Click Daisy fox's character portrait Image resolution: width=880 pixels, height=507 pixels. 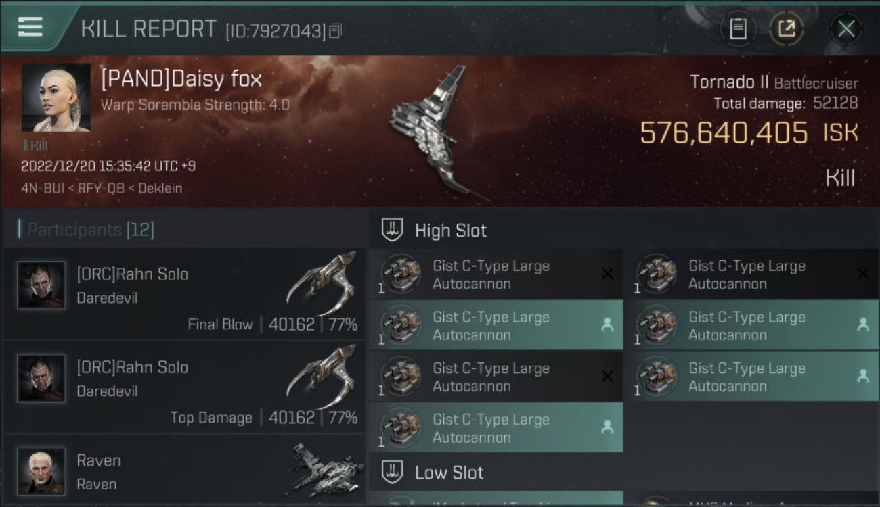(56, 97)
